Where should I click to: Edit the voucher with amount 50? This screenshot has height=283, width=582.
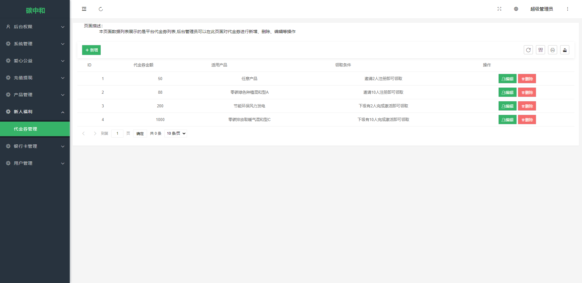pos(507,79)
